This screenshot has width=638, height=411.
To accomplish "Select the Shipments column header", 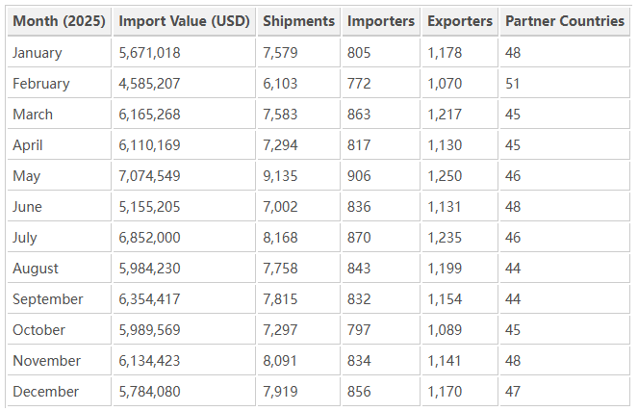I will 298,21.
